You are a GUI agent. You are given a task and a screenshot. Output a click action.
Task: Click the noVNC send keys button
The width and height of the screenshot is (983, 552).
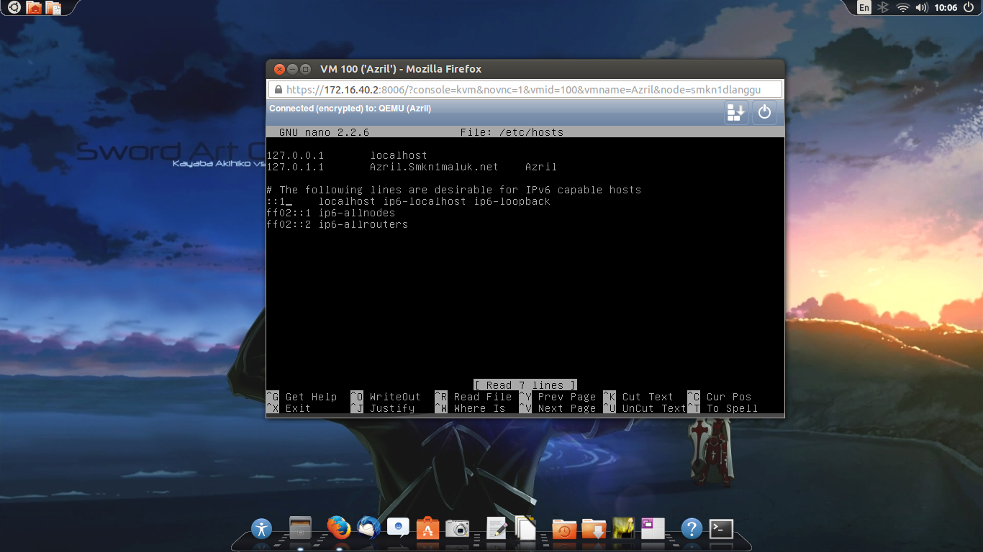tap(736, 112)
